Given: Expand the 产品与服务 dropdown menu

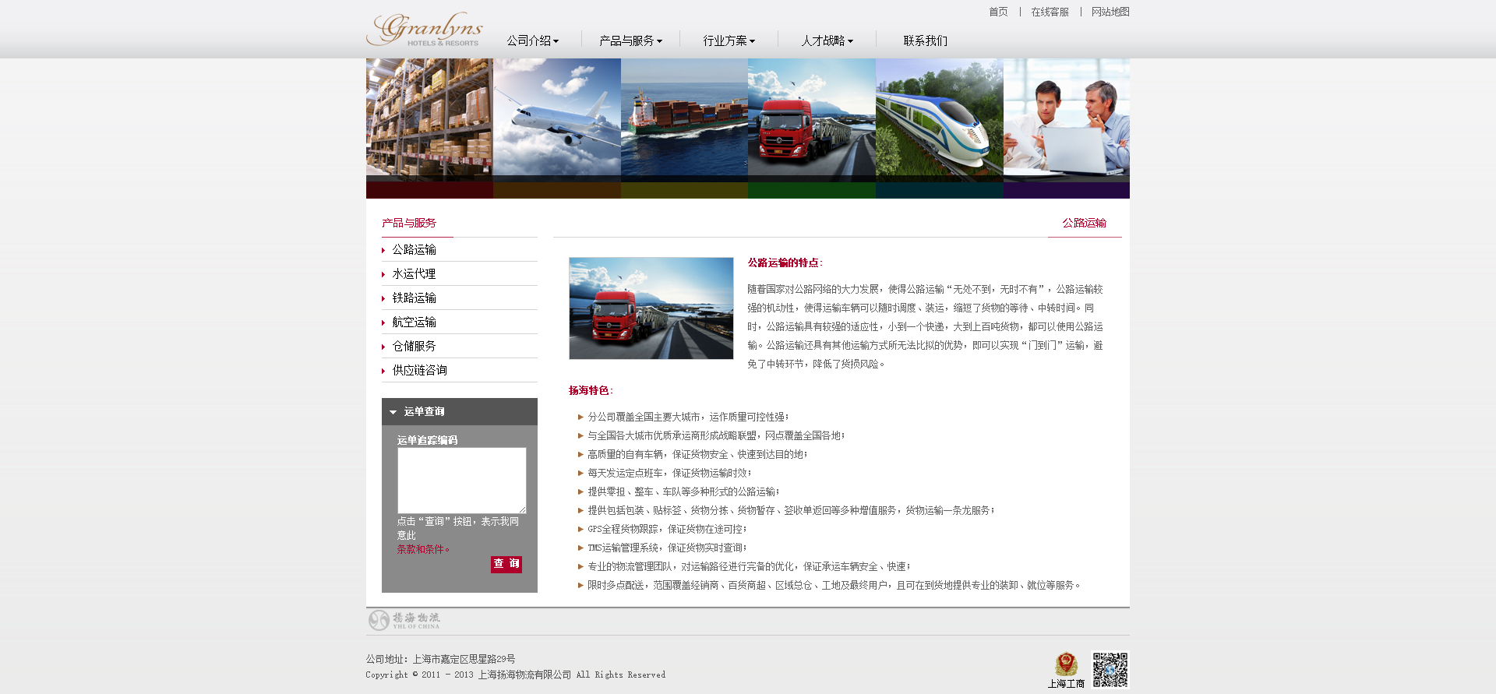Looking at the screenshot, I should [630, 41].
